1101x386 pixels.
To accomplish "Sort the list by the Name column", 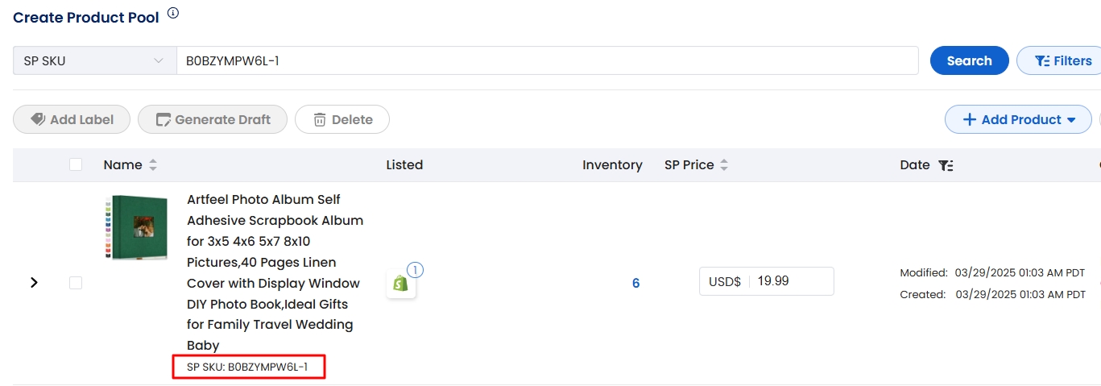I will 153,164.
